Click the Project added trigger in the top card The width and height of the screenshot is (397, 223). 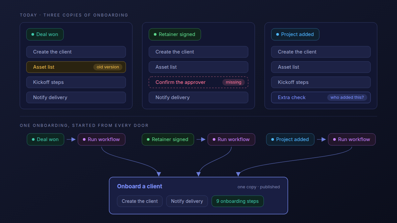pyautogui.click(x=295, y=34)
